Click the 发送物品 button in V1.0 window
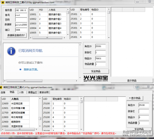Image resolution: width=154 pixels, height=139 pixels. (x=96, y=71)
